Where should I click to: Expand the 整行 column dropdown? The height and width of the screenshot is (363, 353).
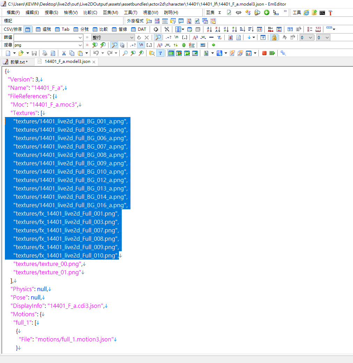click(132, 37)
